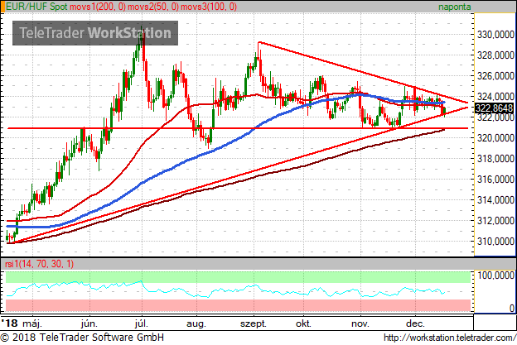Viewport: 517px width, 345px height.
Task: Click the 318,0000 price axis label
Action: [x=495, y=159]
